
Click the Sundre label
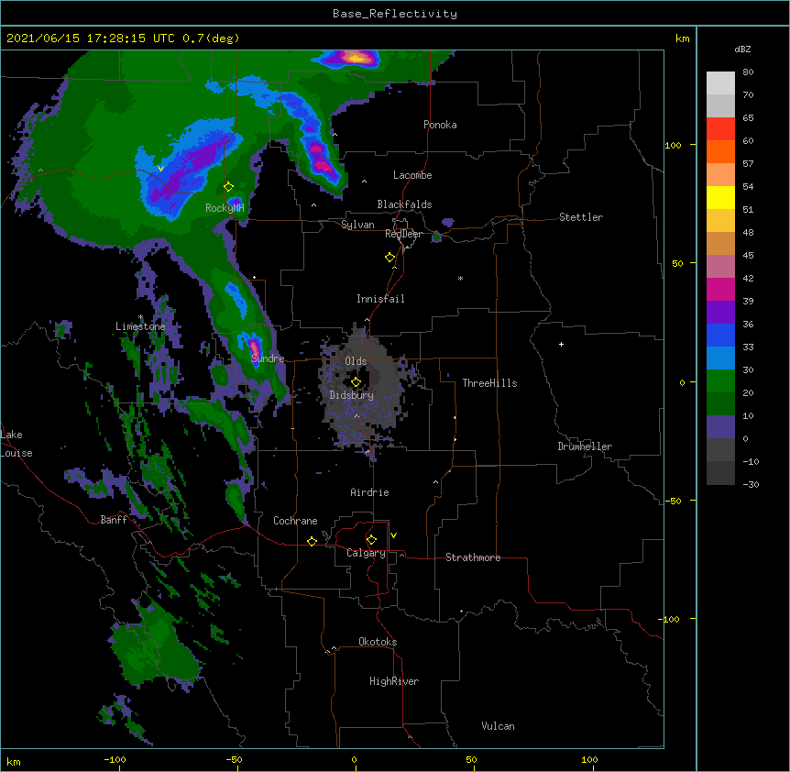coord(268,358)
